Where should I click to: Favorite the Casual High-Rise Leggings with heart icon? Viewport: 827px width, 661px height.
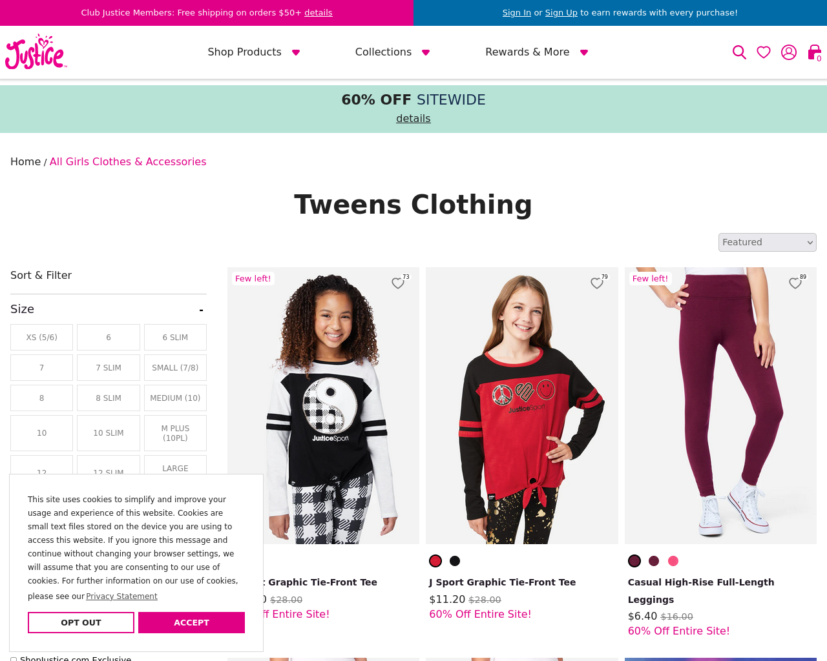[795, 283]
